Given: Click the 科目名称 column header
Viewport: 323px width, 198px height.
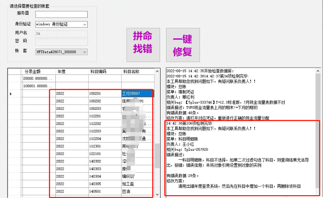Looking at the screenshot, I should pos(138,71).
